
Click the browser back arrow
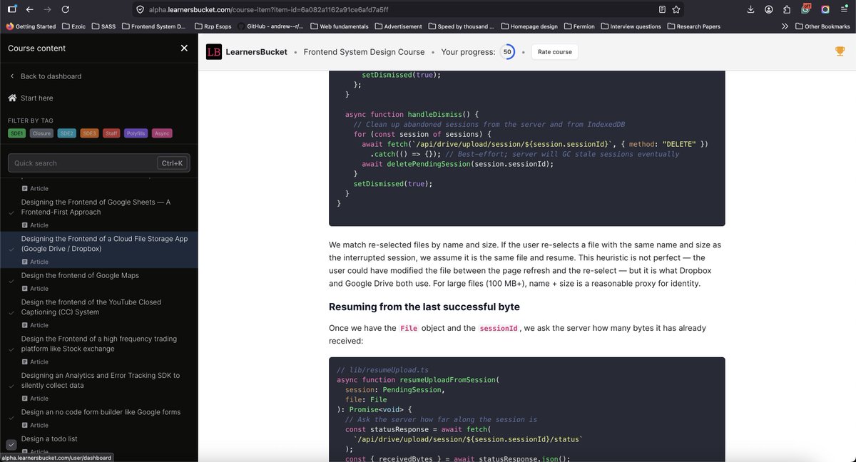point(29,10)
